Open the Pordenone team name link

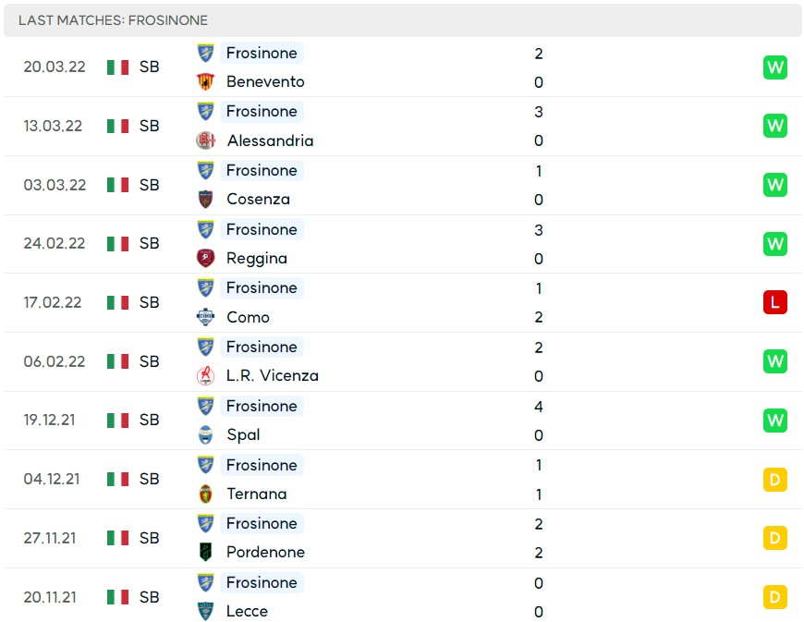265,553
